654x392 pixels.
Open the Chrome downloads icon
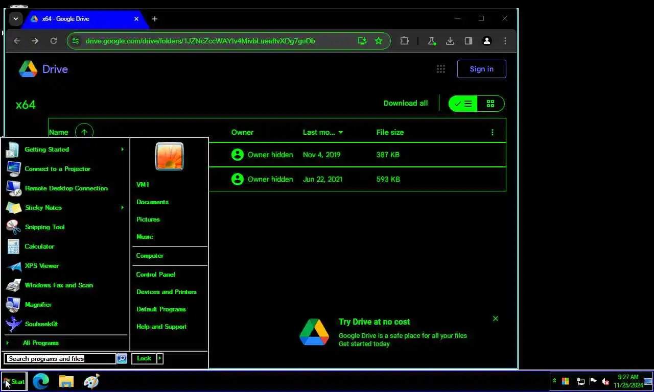click(x=450, y=41)
